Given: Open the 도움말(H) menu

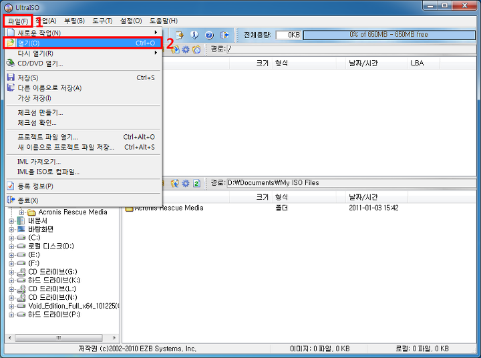Looking at the screenshot, I should (x=164, y=21).
